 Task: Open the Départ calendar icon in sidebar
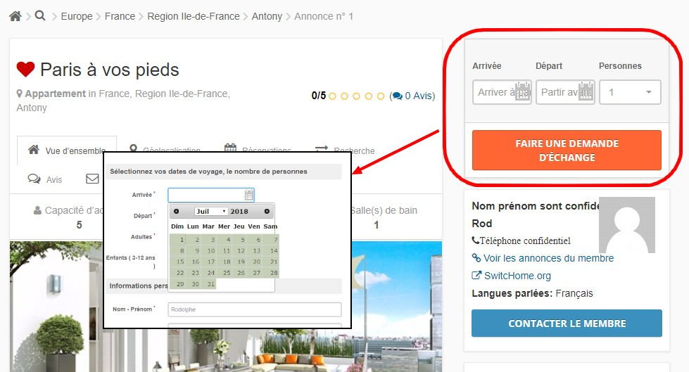586,91
